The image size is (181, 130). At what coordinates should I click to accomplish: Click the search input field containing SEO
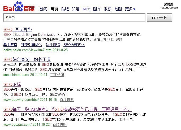(74, 18)
